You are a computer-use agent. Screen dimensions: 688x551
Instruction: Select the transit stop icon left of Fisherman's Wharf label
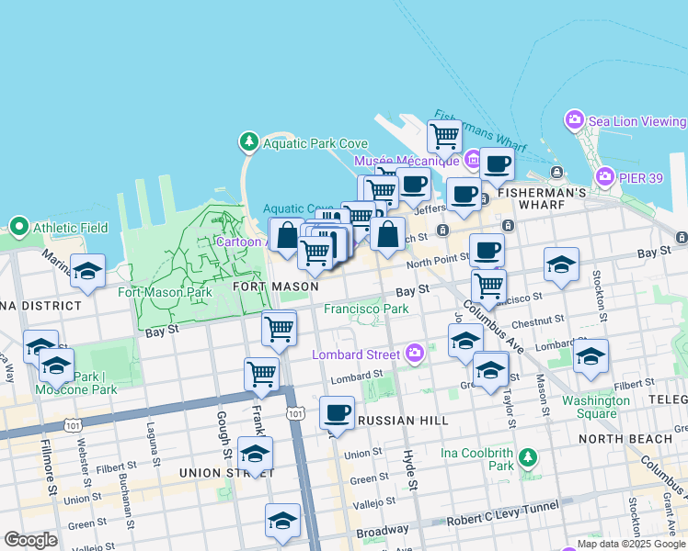[x=484, y=199]
